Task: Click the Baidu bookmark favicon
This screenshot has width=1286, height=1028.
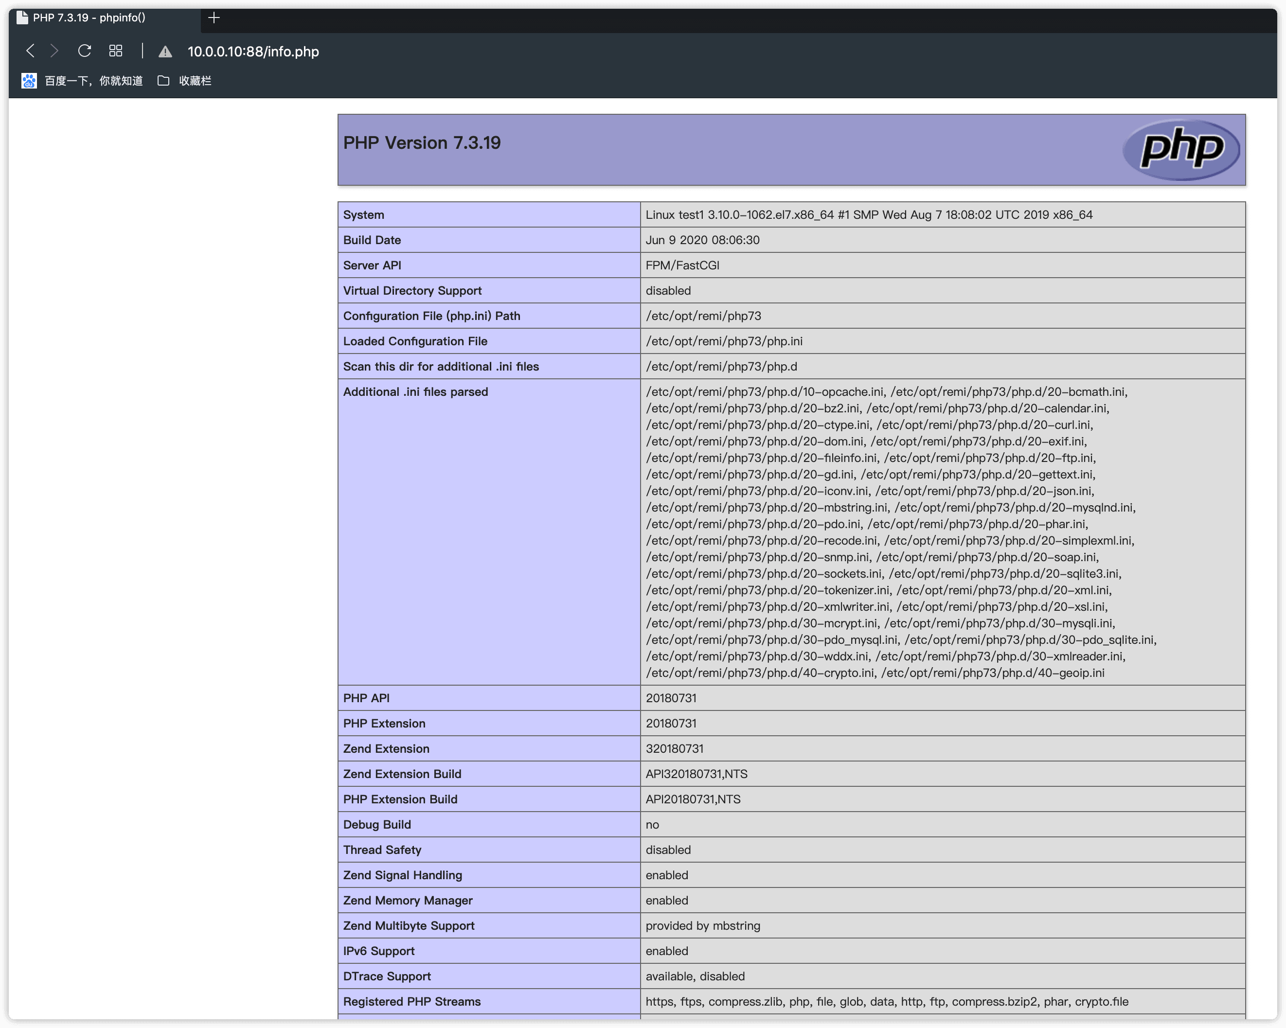Action: 29,81
